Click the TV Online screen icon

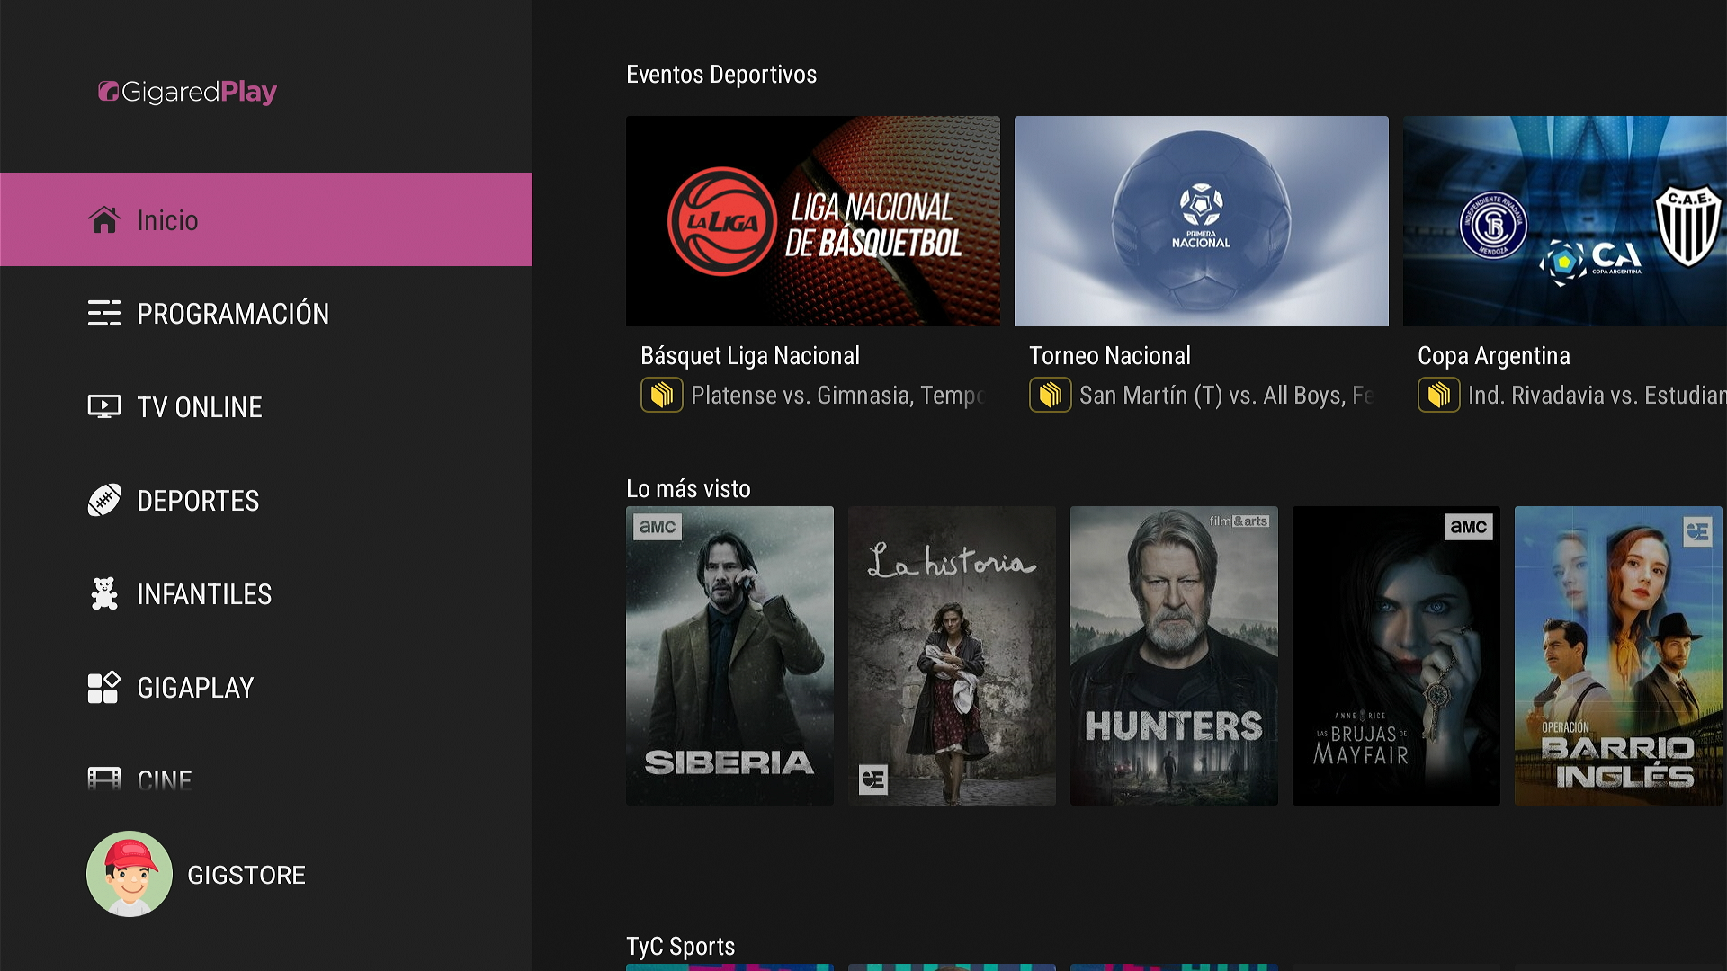[x=104, y=407]
